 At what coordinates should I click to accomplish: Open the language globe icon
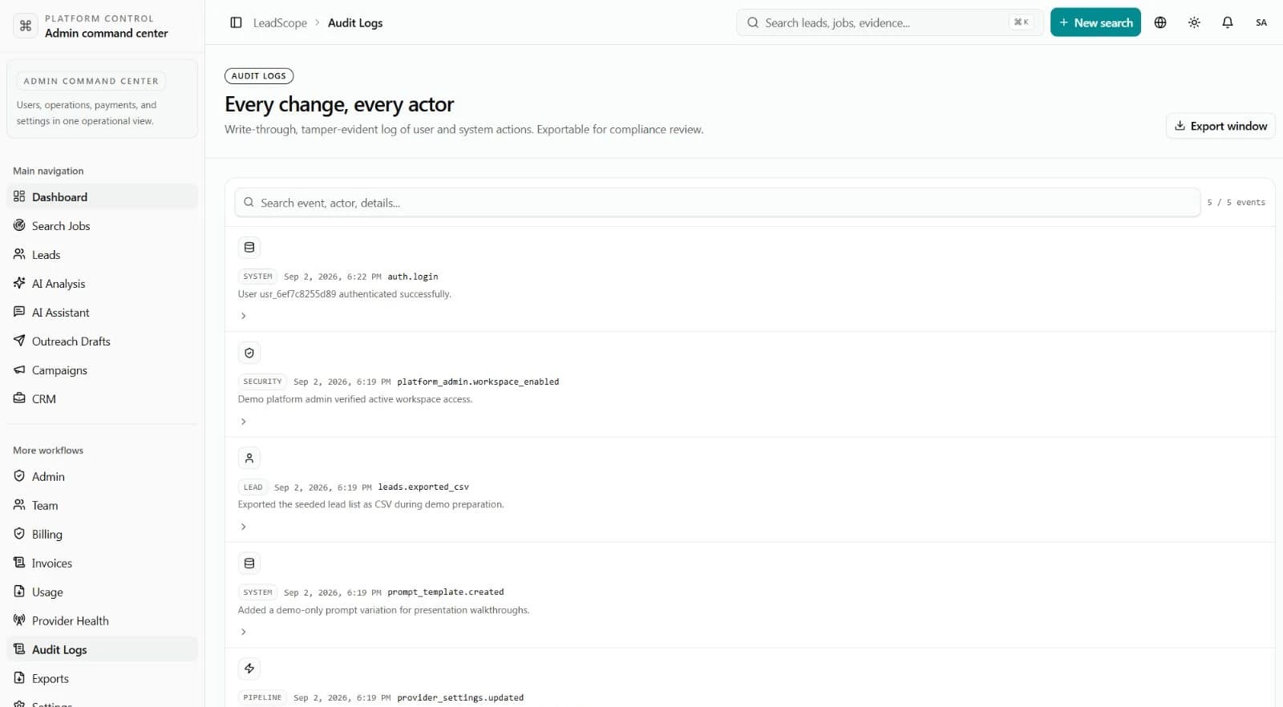pyautogui.click(x=1160, y=22)
